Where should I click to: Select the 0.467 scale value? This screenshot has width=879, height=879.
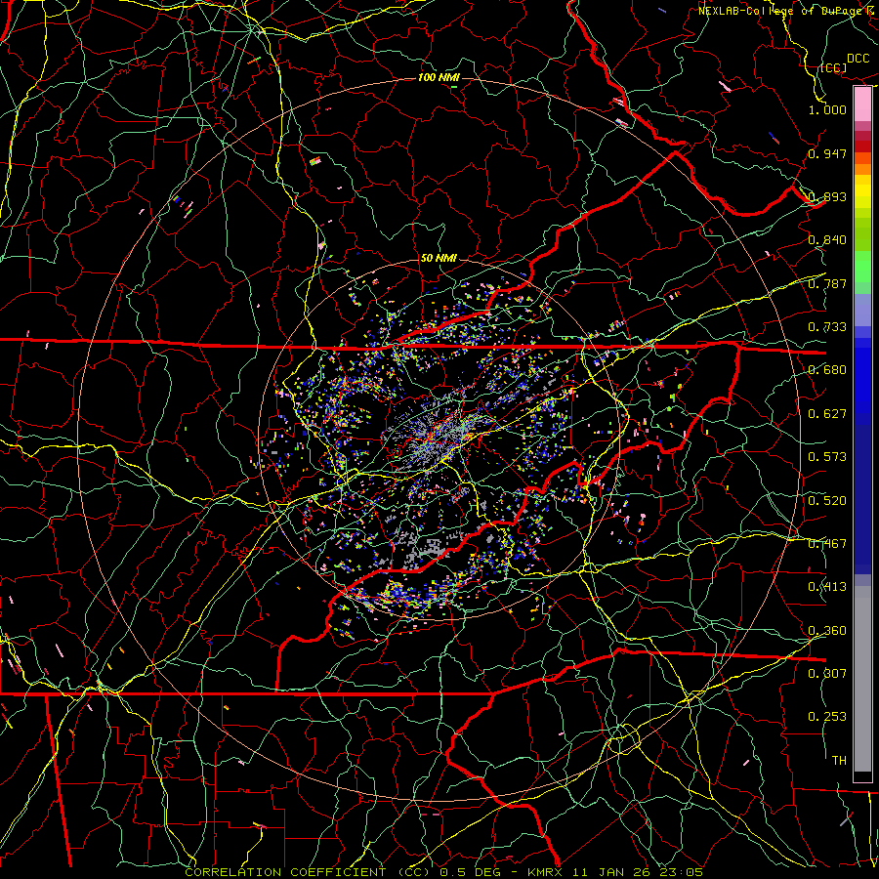[x=827, y=544]
